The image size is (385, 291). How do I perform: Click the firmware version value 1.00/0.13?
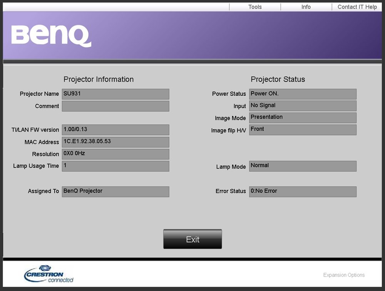[115, 130]
